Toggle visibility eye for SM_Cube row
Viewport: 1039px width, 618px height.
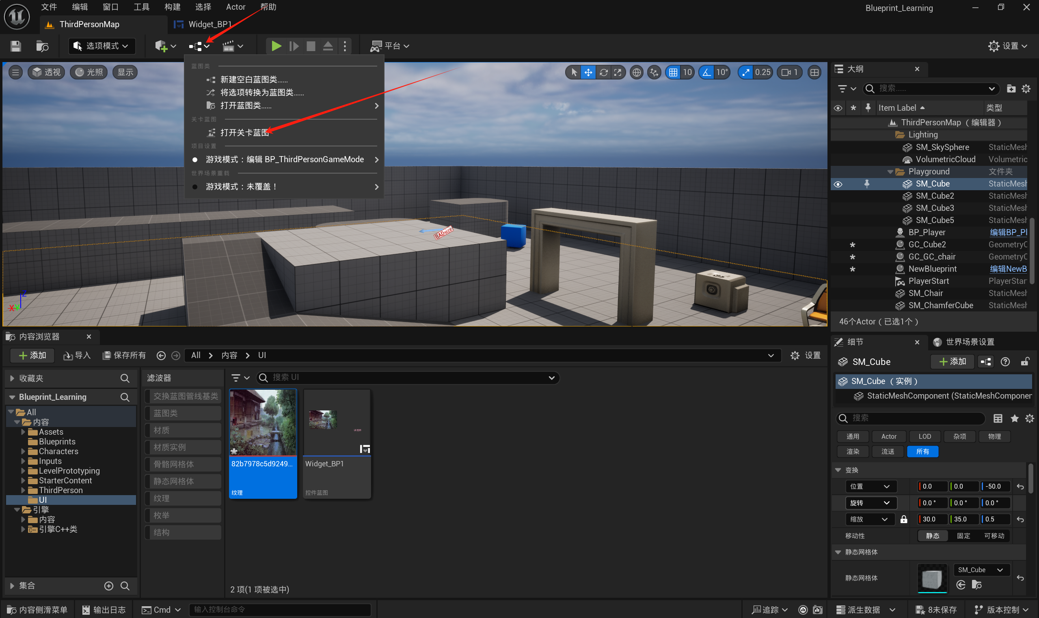(838, 184)
